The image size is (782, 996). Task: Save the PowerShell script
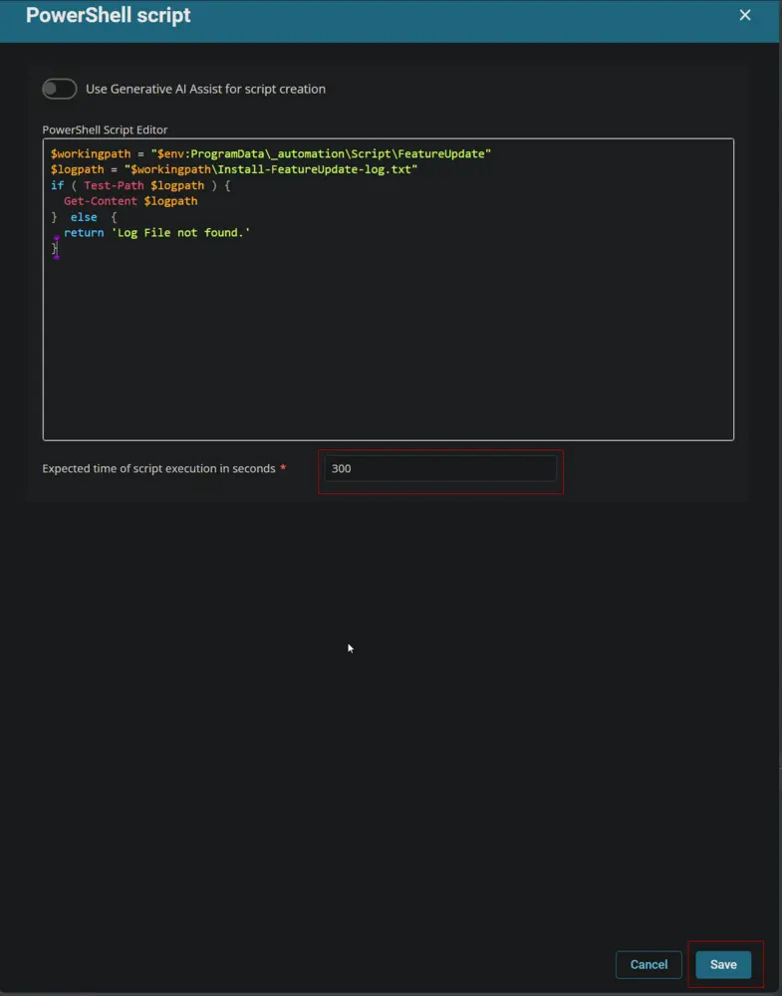(x=723, y=964)
